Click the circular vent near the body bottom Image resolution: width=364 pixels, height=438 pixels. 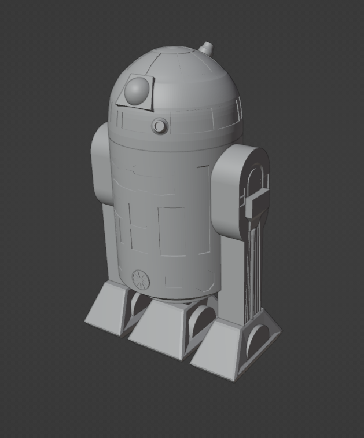(141, 279)
